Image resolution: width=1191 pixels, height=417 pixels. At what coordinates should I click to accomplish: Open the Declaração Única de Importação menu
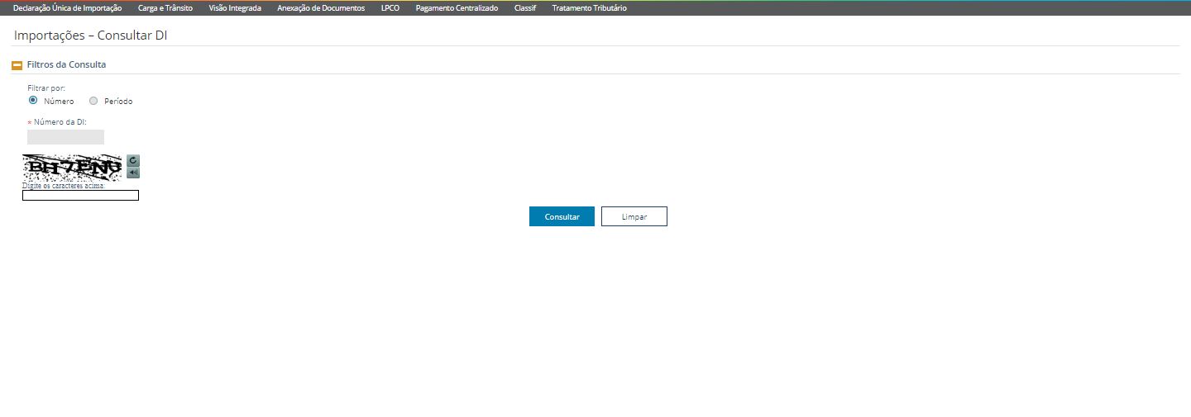point(68,8)
